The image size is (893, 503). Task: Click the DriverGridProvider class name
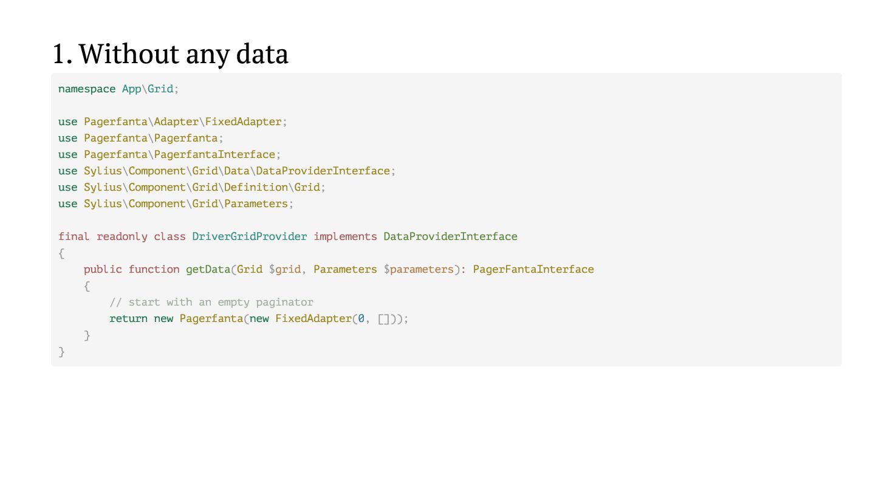(249, 236)
